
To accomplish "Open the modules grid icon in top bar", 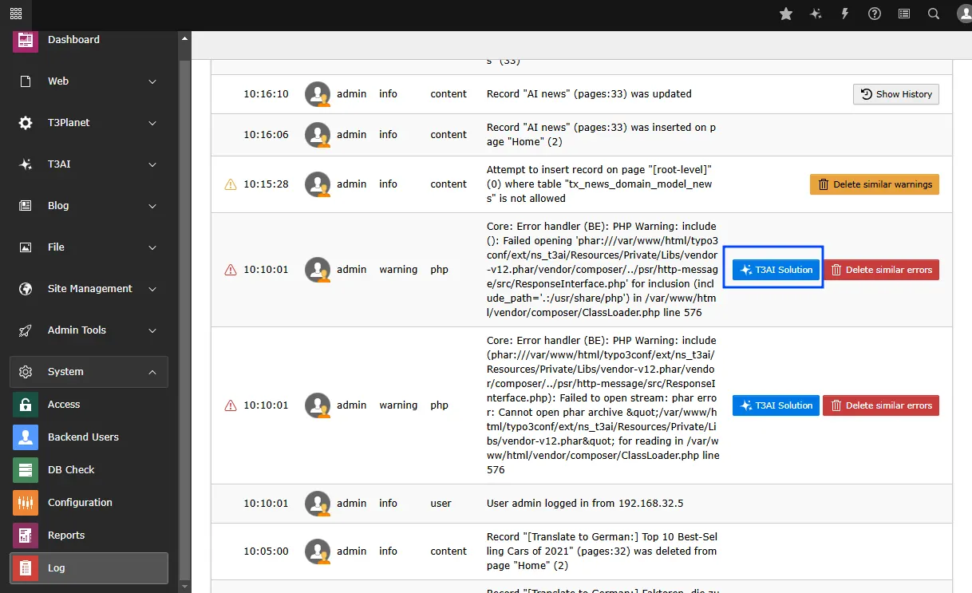I will pos(16,14).
